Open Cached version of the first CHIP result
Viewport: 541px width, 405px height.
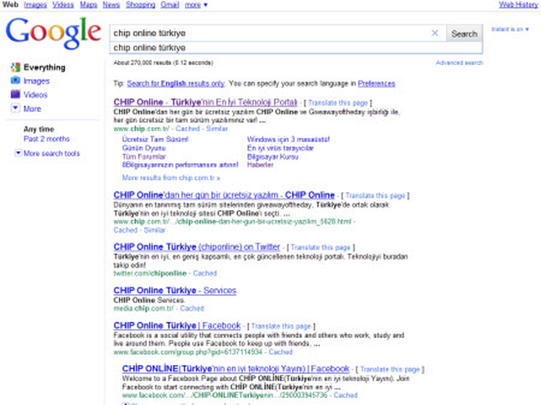pyautogui.click(x=187, y=128)
